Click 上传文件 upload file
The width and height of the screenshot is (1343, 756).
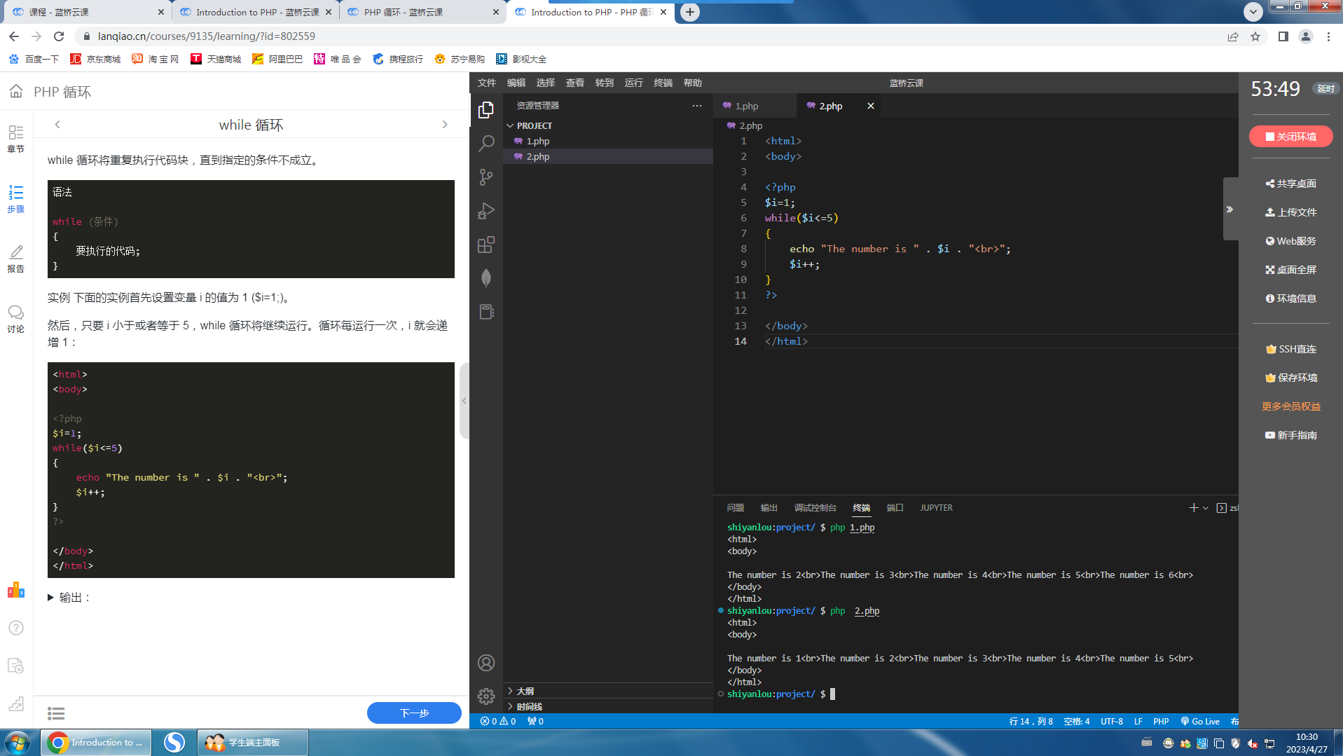tap(1290, 212)
